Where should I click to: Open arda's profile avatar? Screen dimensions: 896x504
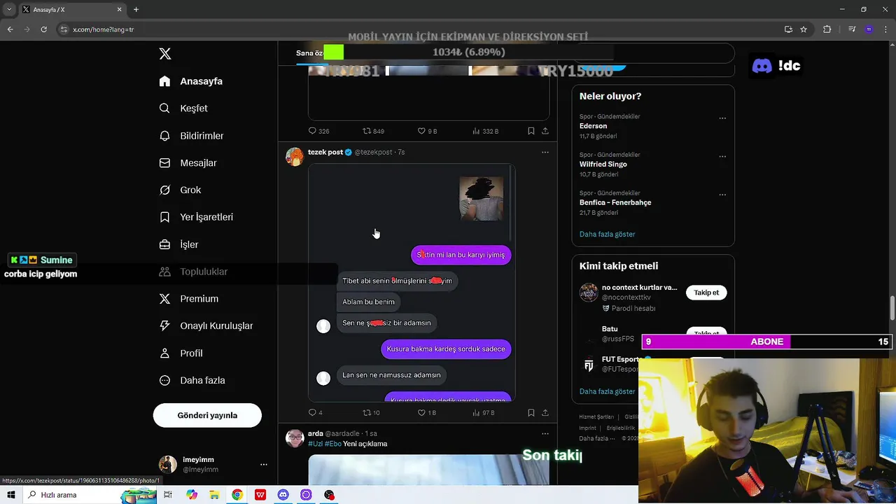(x=295, y=438)
